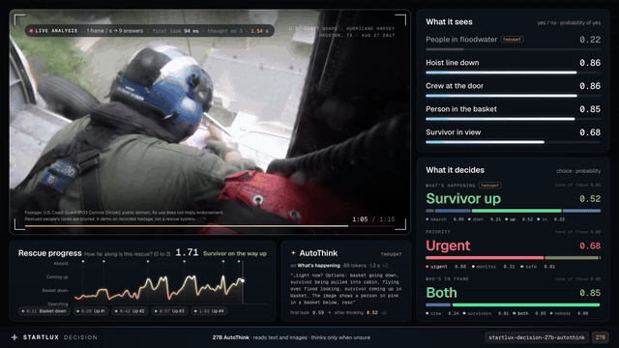
Task: Click the 1.71 rescue progress score
Action: tap(187, 252)
